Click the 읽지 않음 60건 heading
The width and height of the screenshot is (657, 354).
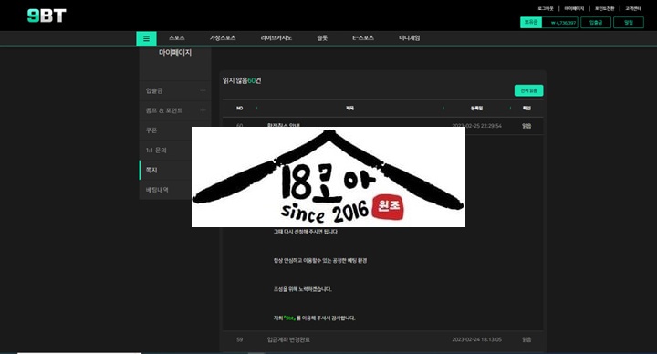tap(242, 80)
